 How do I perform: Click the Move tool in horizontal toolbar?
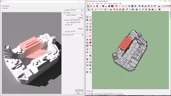tap(117, 10)
